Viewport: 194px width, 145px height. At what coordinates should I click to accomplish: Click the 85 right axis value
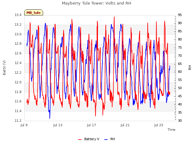(180, 31)
